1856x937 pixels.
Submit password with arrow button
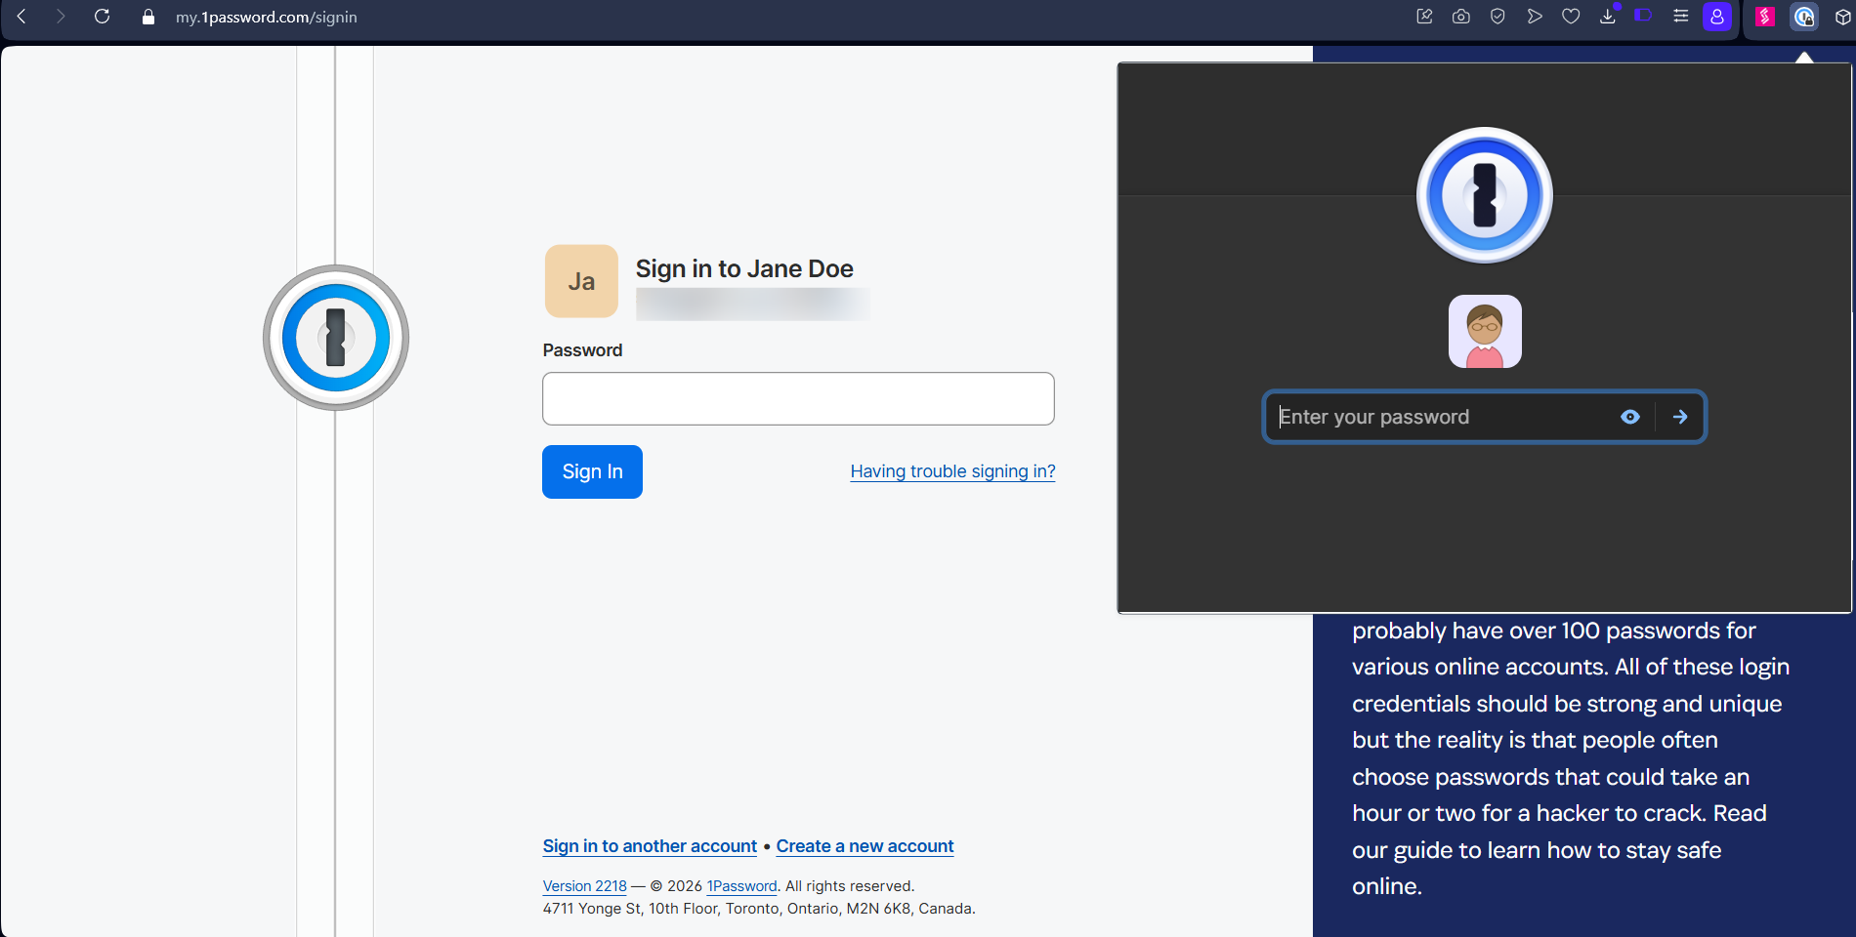[x=1680, y=417]
